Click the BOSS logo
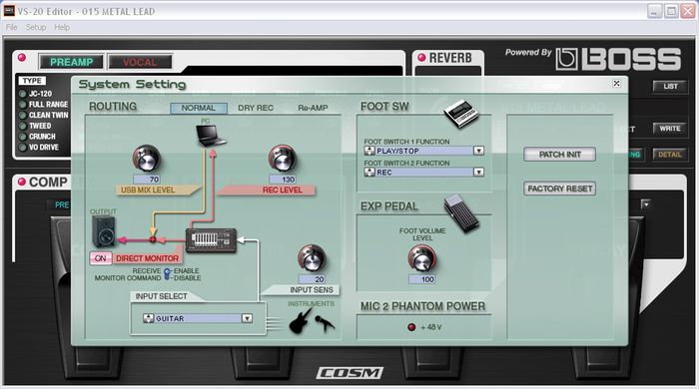Image resolution: width=699 pixels, height=389 pixels. click(618, 59)
